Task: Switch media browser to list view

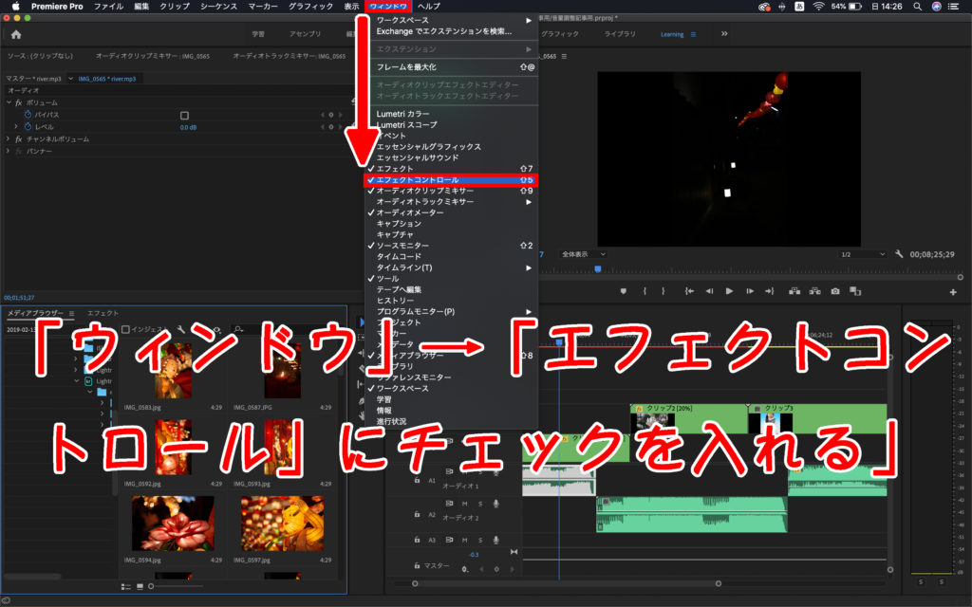Action: [126, 586]
